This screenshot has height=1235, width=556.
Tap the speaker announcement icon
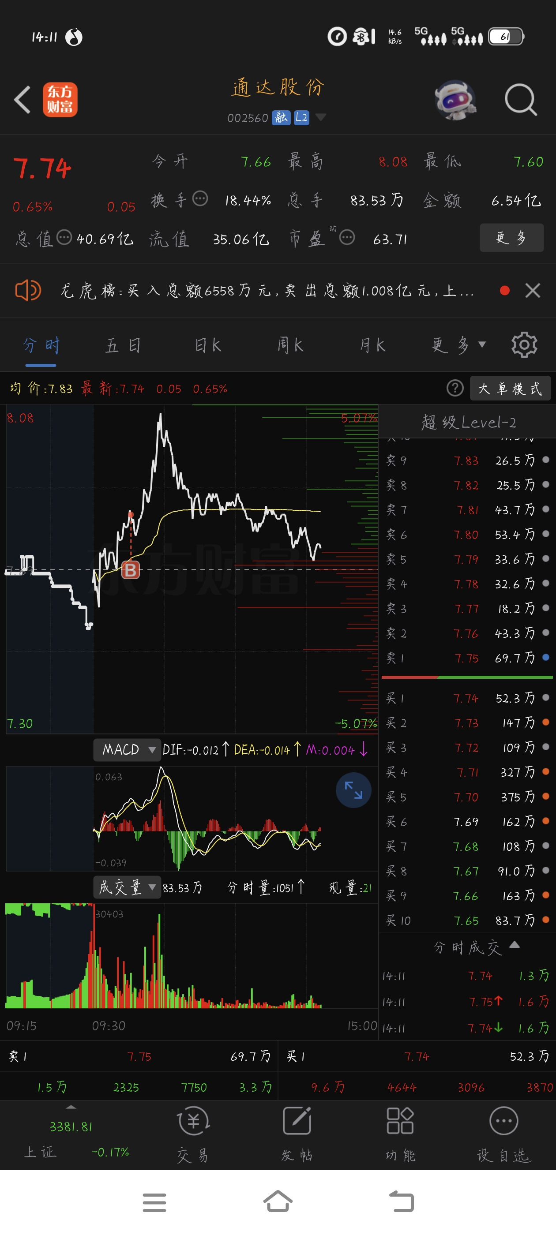[28, 290]
